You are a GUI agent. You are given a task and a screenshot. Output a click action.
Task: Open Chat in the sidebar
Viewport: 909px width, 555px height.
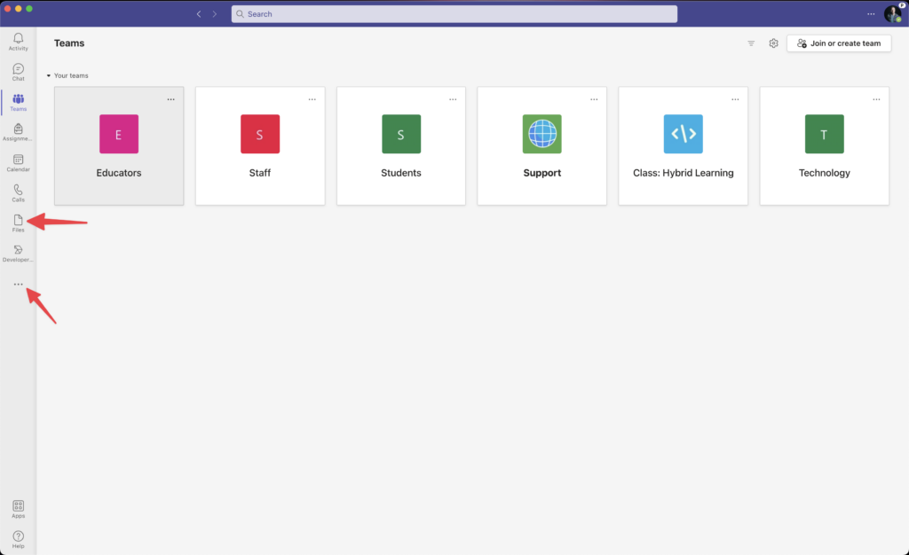18,72
